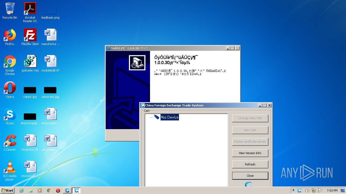Click the volume speaker tray icon
The image size is (346, 194).
pos(307,190)
